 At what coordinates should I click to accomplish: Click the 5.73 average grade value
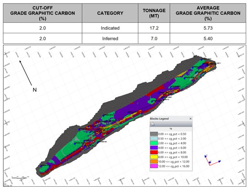pos(208,28)
